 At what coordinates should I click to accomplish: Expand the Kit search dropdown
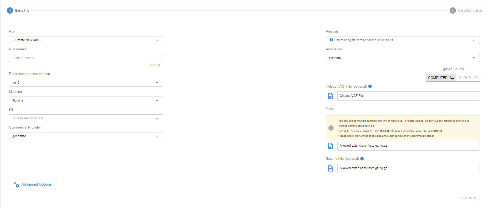(x=86, y=118)
